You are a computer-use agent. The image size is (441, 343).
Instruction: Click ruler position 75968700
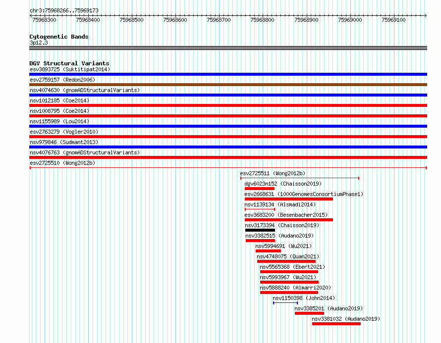click(219, 20)
